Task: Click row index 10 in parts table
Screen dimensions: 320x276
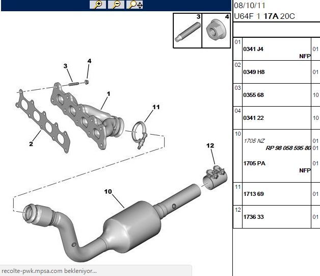Action: tap(237, 134)
